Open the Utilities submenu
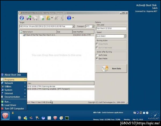 14,87
